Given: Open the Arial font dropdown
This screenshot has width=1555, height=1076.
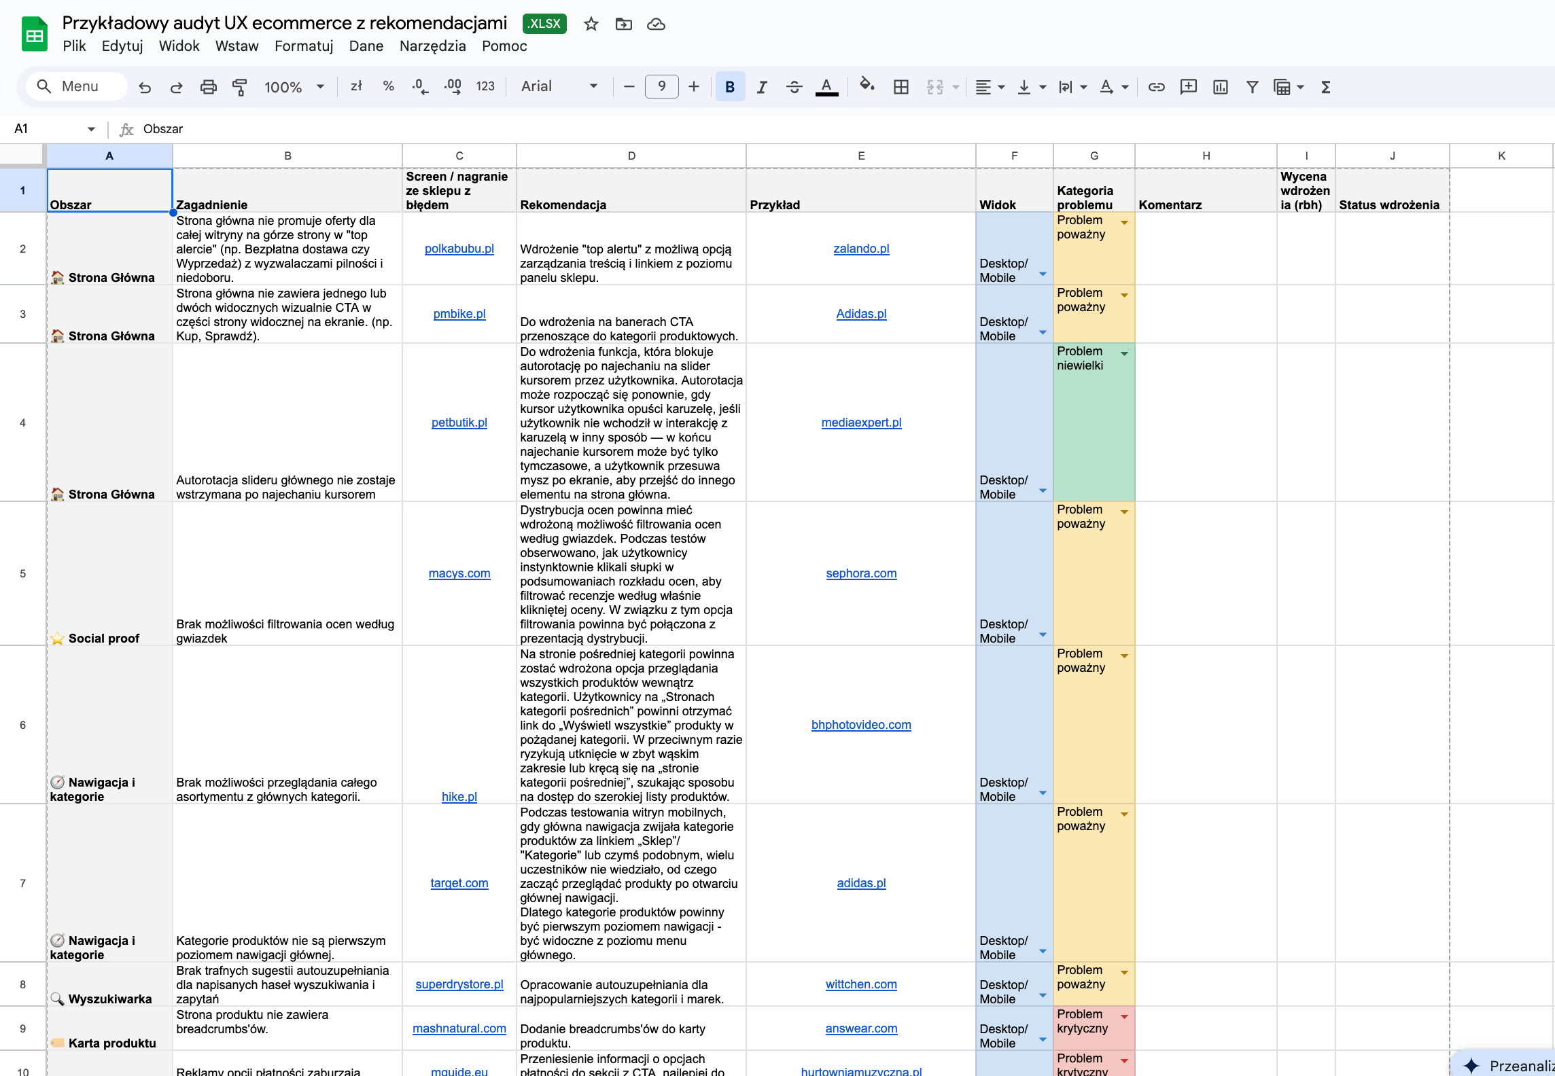Looking at the screenshot, I should (559, 86).
